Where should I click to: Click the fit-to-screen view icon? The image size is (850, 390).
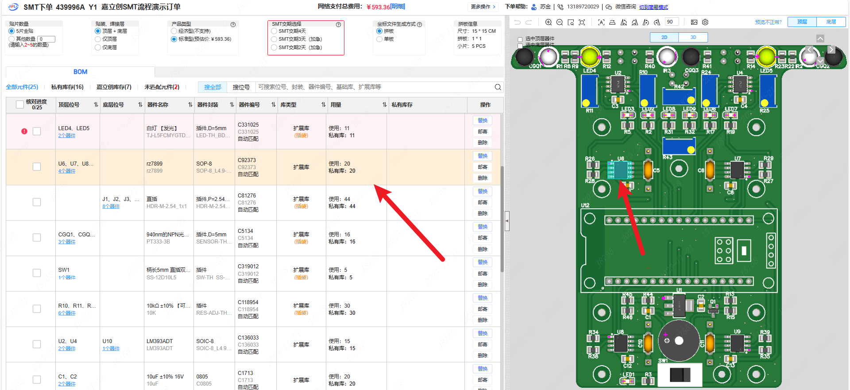[582, 22]
